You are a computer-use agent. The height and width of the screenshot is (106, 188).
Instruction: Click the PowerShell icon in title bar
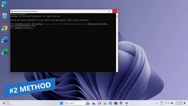coord(12,11)
